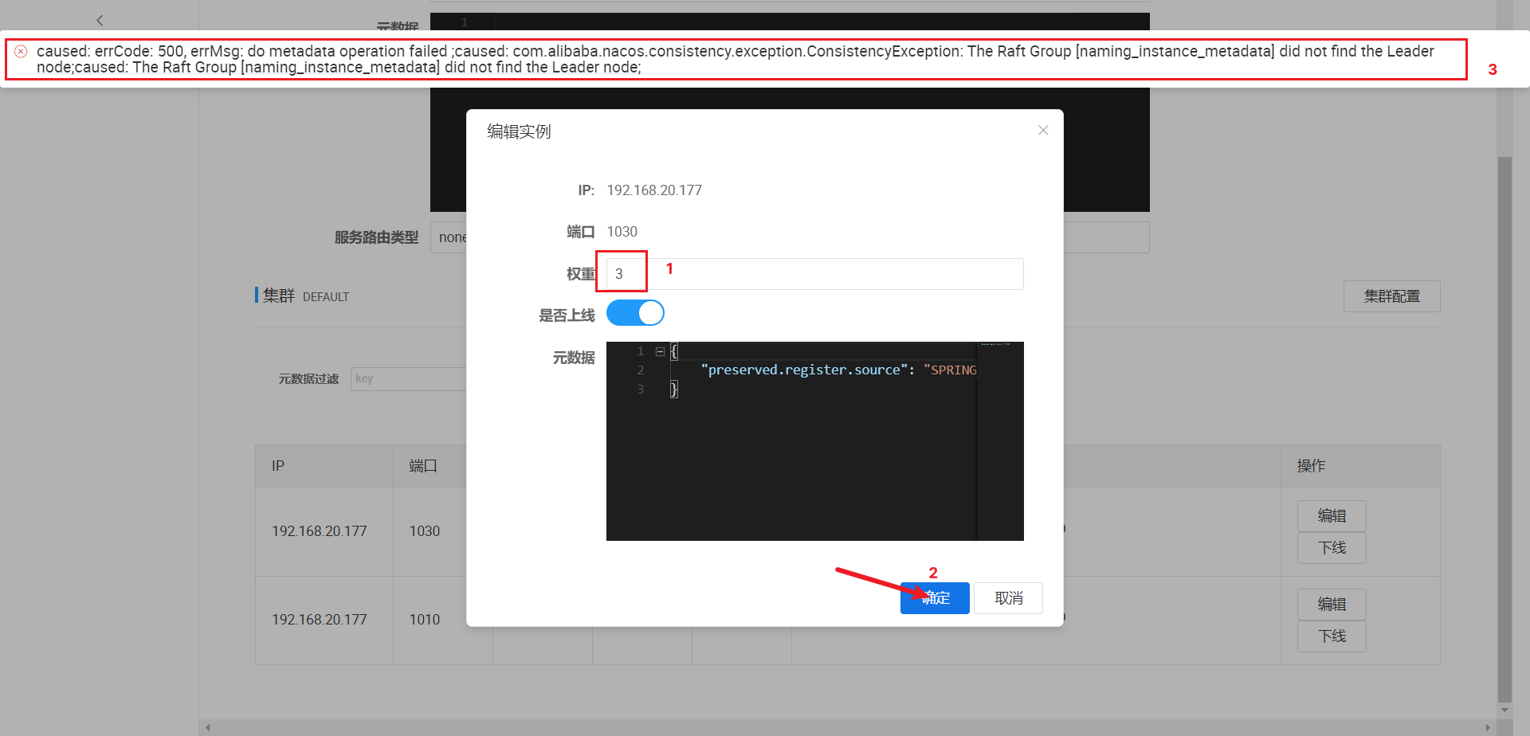The width and height of the screenshot is (1530, 736).
Task: Confirm with the 确定 button
Action: pos(935,598)
